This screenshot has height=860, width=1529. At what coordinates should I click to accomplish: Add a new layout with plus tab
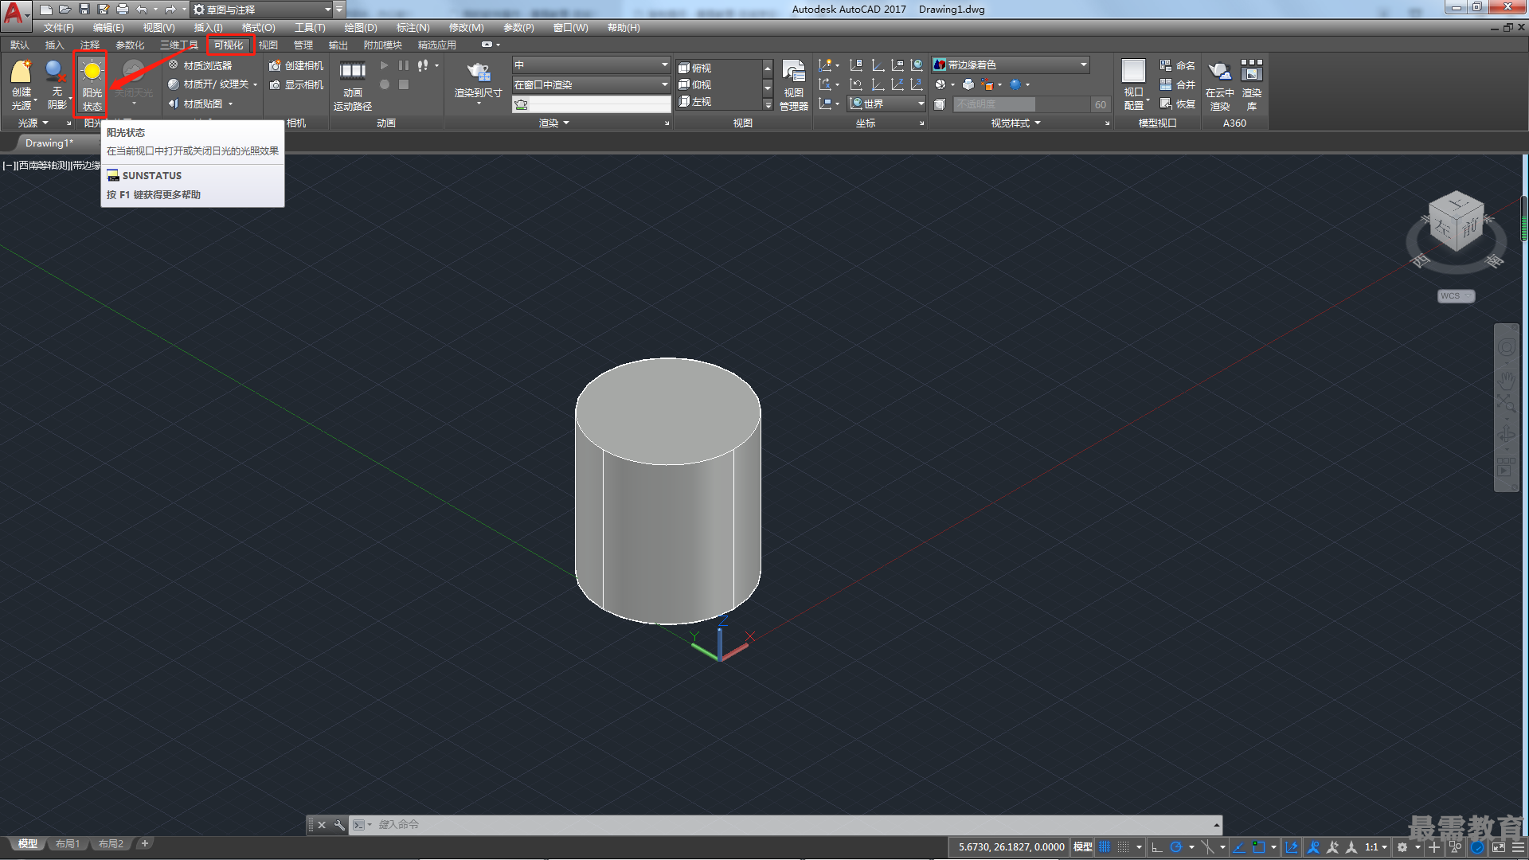pyautogui.click(x=144, y=843)
